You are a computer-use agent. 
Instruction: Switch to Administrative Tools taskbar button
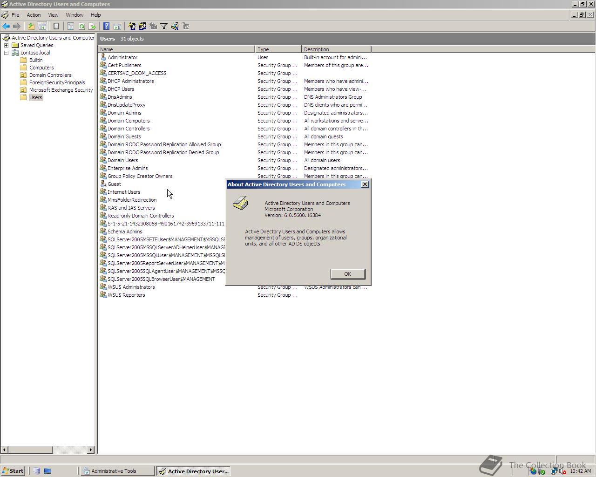118,471
